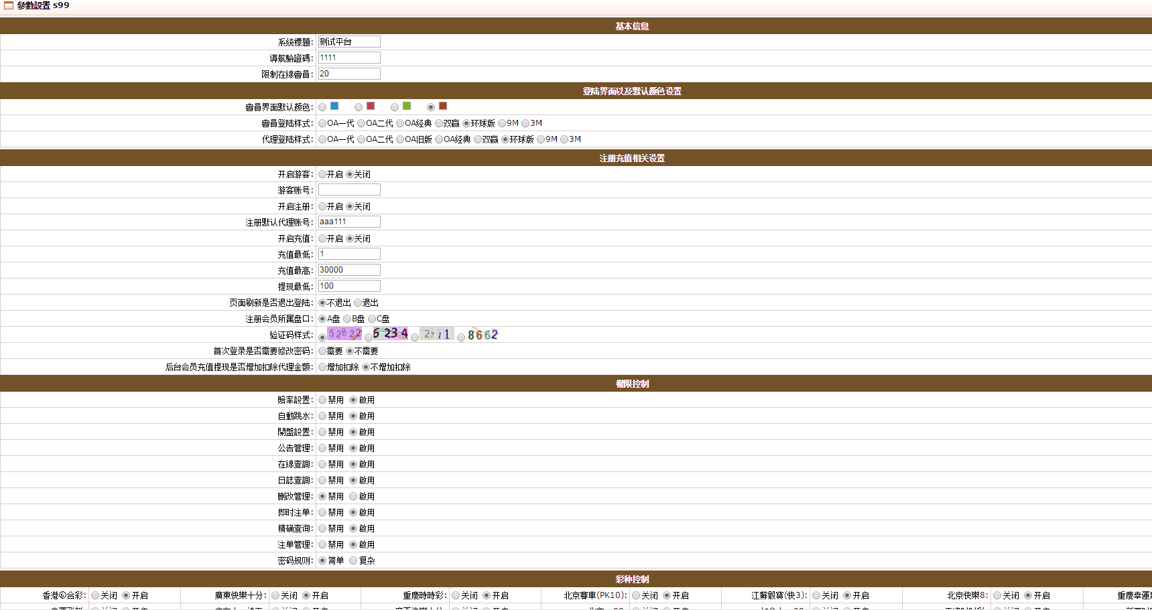Pick the blue member interface color swatch
This screenshot has height=610, width=1152.
[x=334, y=106]
